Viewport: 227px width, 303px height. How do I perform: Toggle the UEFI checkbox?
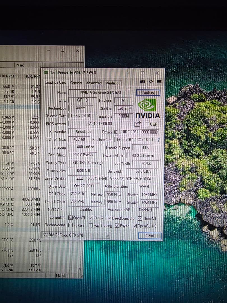147,124
